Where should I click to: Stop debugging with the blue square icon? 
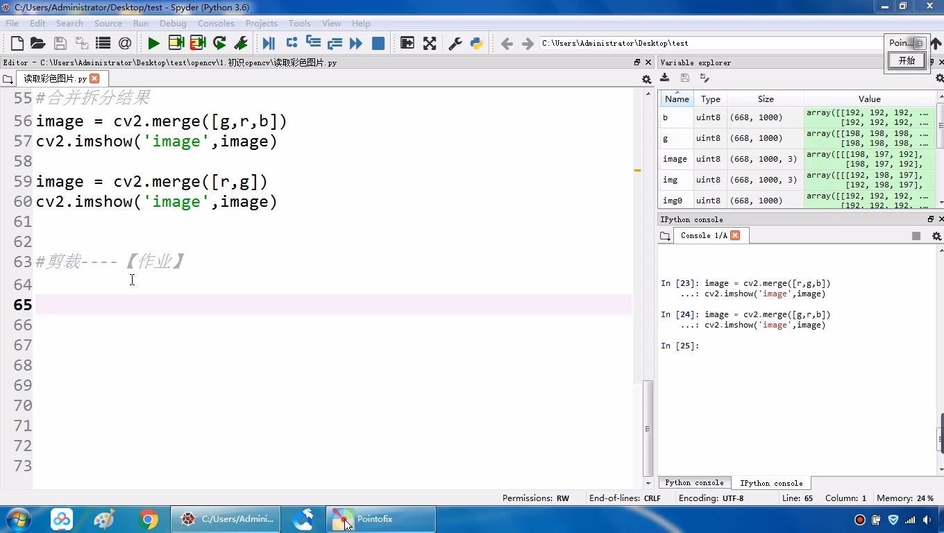378,44
